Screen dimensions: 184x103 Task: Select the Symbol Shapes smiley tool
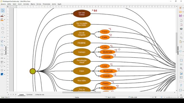[2, 54]
